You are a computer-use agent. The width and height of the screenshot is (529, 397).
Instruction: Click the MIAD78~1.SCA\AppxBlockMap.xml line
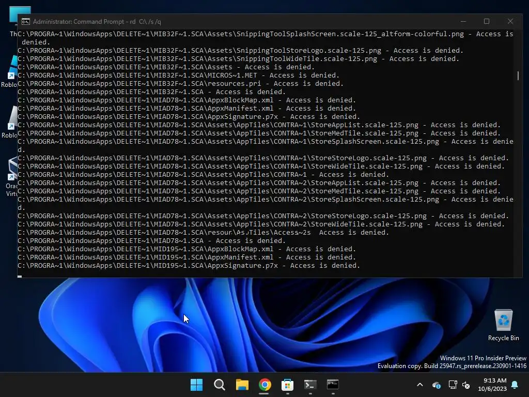186,100
